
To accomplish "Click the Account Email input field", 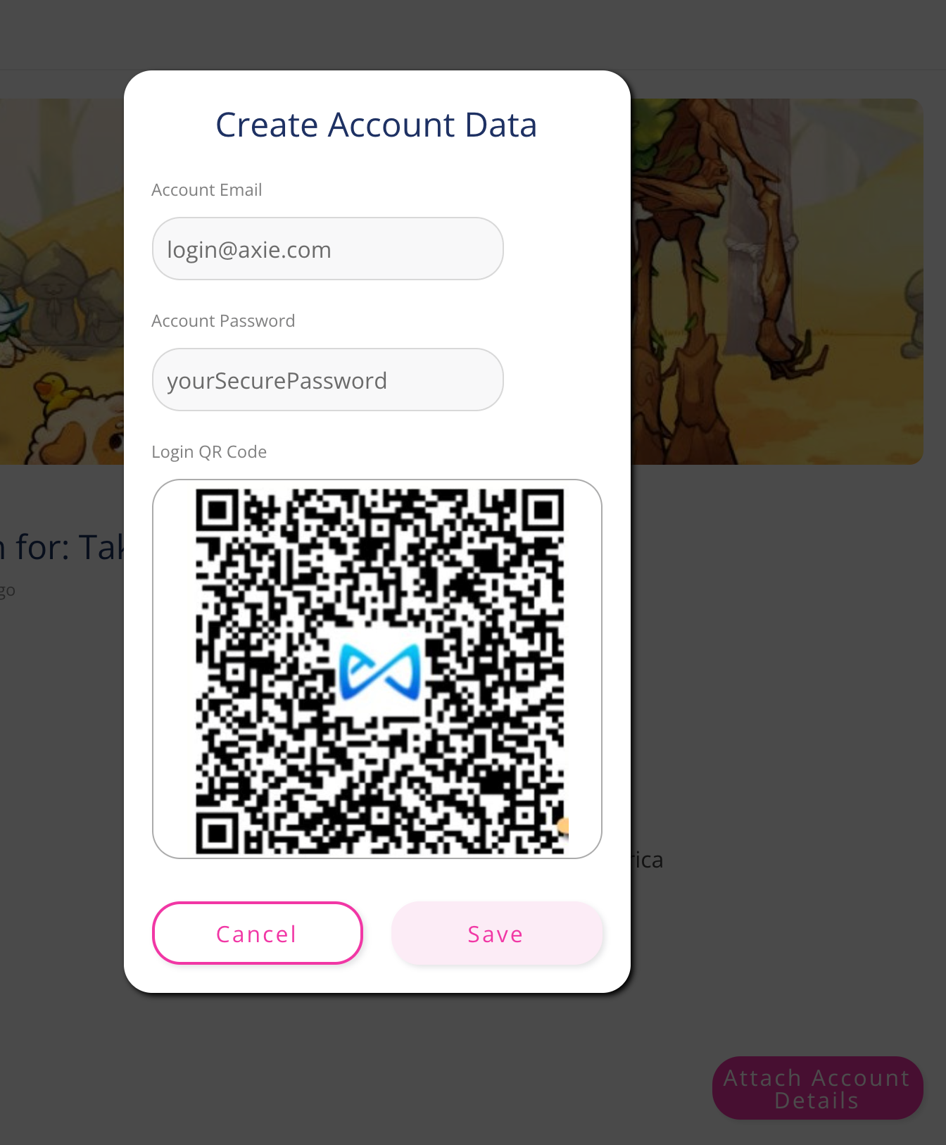I will point(327,249).
